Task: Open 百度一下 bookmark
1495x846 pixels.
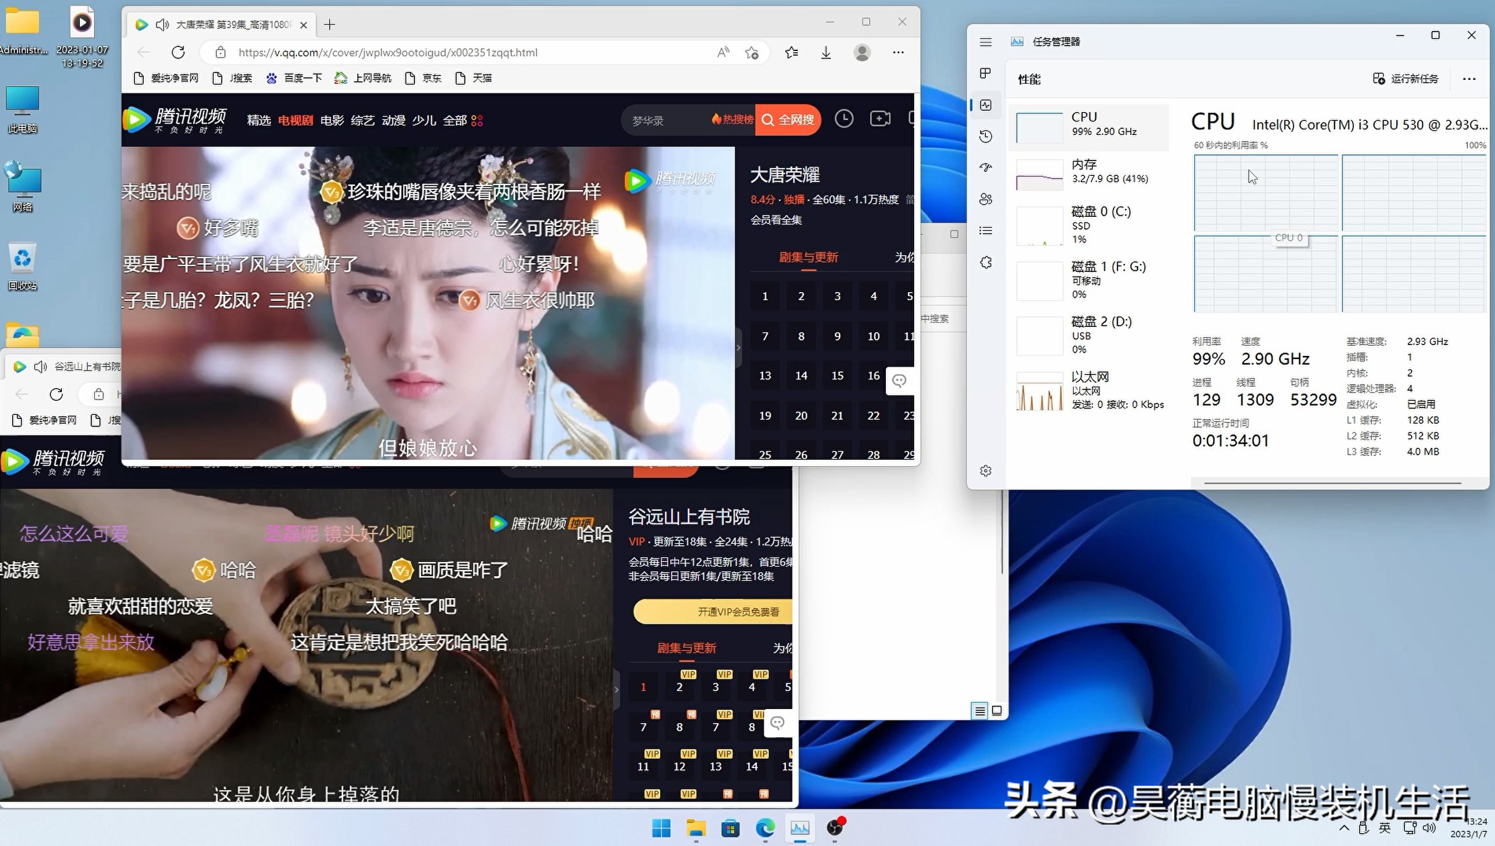Action: pos(295,78)
